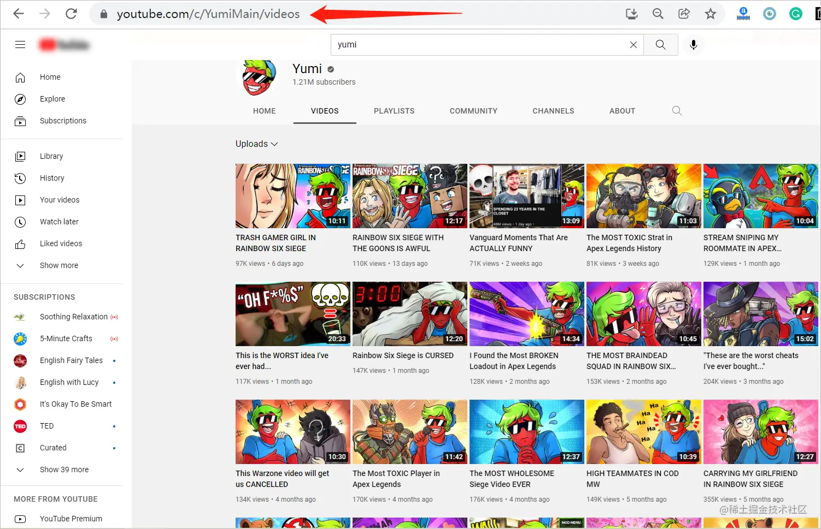Open the It's Okay To Be Smart channel
This screenshot has width=821, height=529.
(x=76, y=404)
